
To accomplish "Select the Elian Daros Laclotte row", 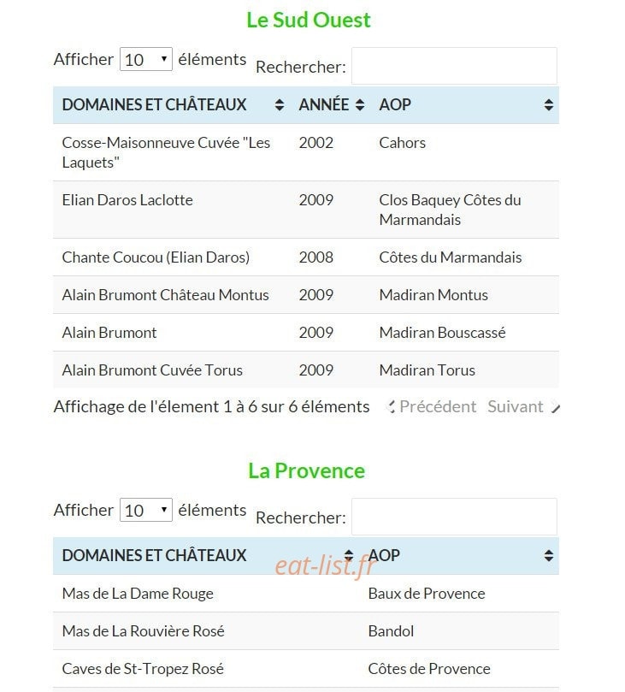I will [x=306, y=210].
